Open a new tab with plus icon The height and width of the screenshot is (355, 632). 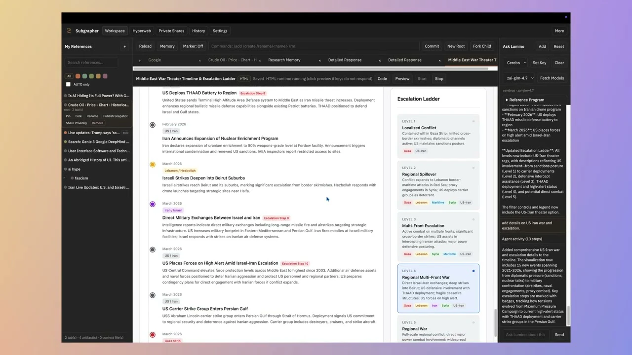coord(140,60)
